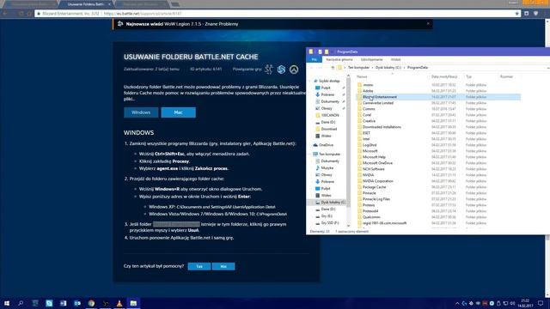
Task: Select the Corel folder
Action: [x=367, y=115]
